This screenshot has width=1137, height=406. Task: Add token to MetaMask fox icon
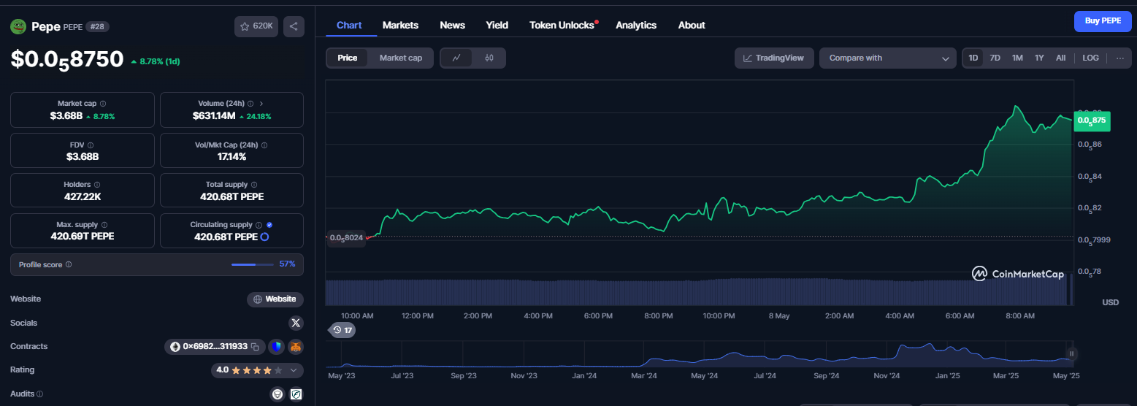click(x=296, y=346)
